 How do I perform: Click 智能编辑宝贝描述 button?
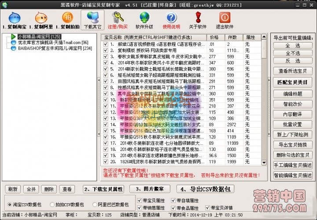(292, 175)
